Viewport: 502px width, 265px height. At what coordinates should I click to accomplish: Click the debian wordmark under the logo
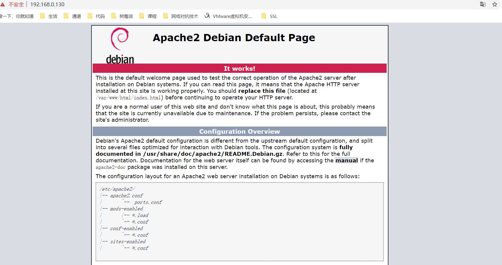[x=120, y=59]
